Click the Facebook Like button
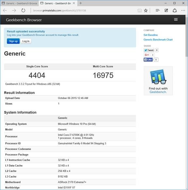The width and height of the screenshot is (188, 190). click(x=148, y=60)
